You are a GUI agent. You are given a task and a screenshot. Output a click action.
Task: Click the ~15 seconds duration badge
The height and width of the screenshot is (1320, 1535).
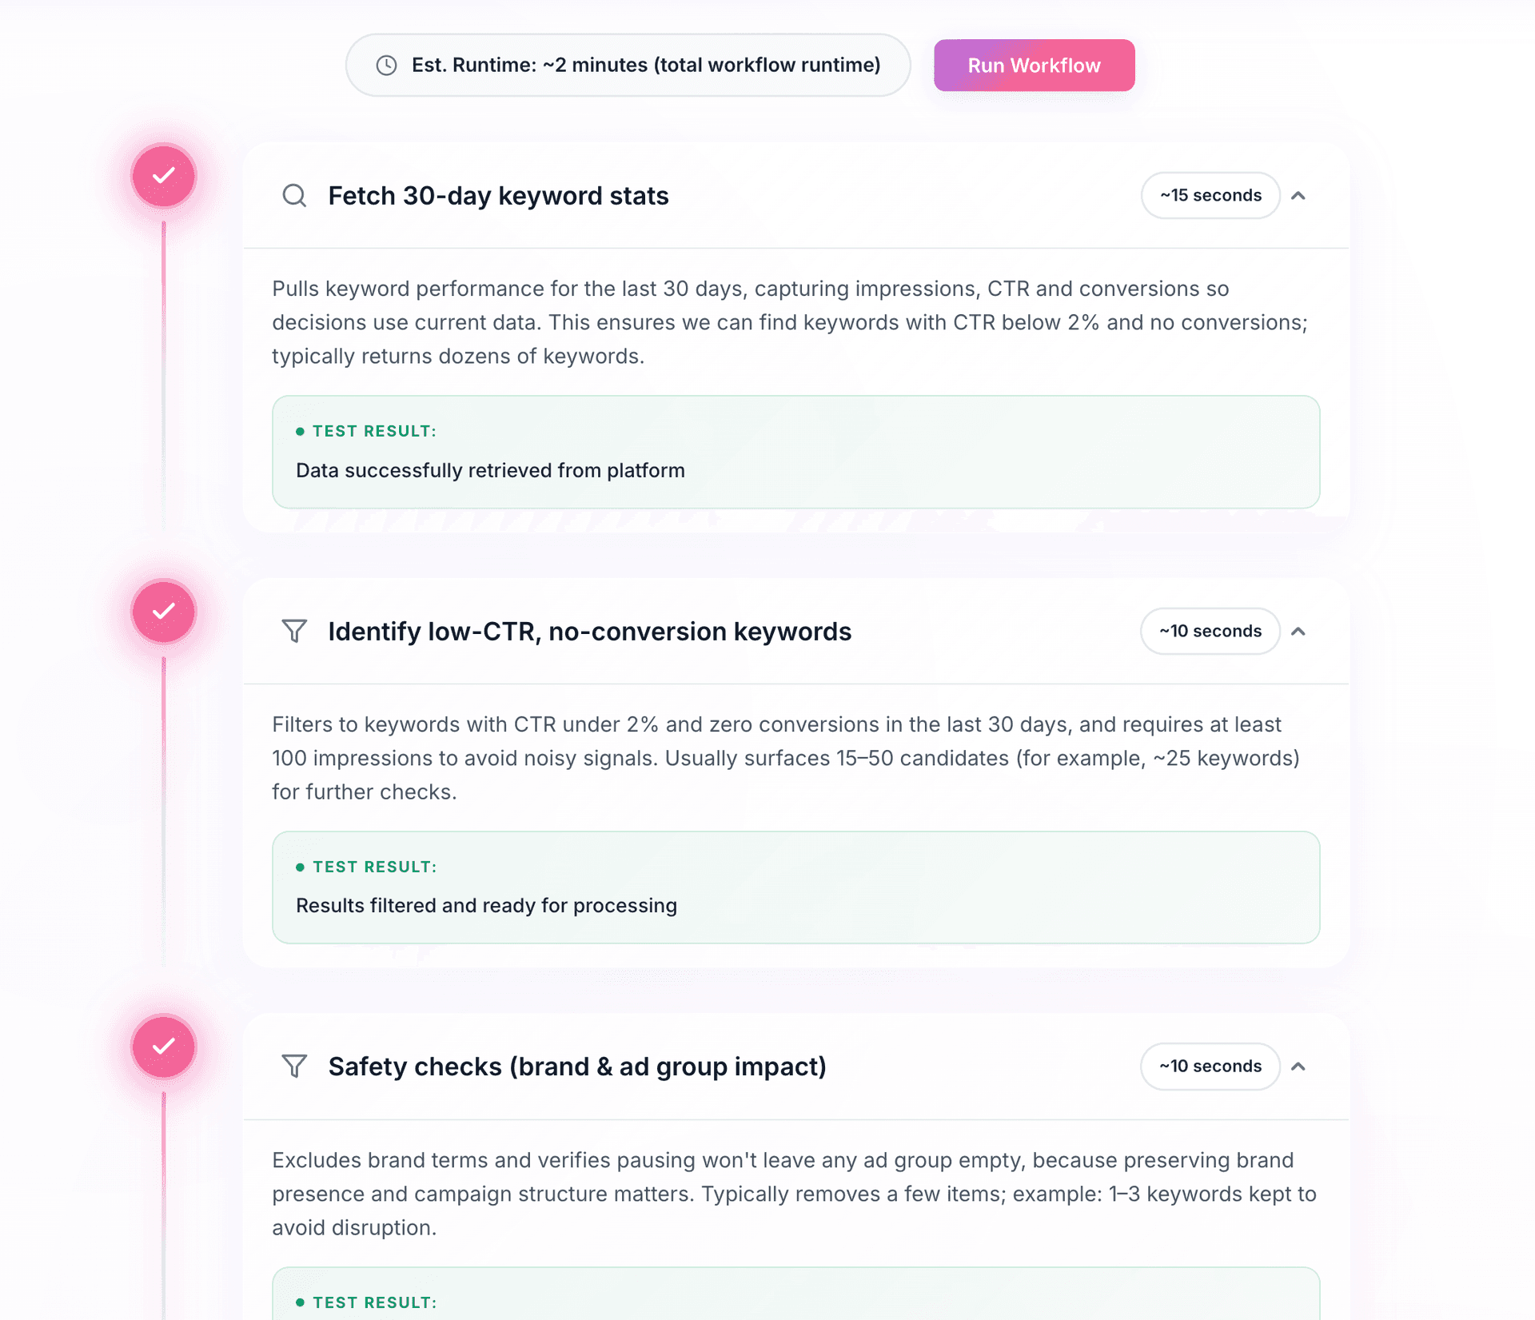(x=1210, y=195)
